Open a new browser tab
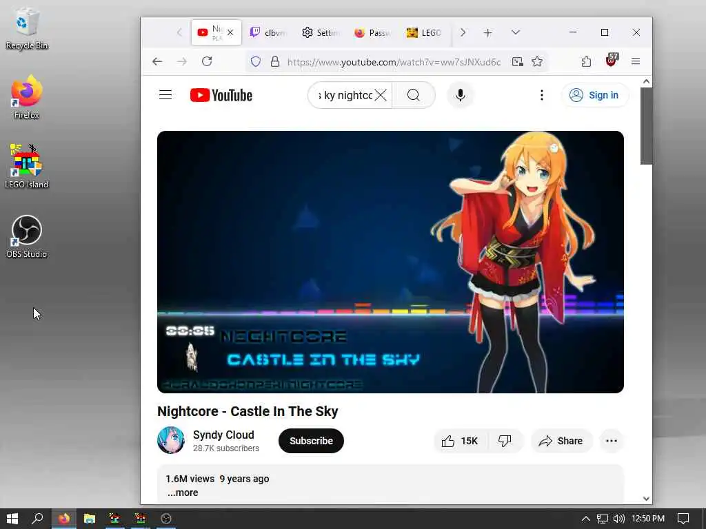Screen dimensions: 706x529 pos(487,32)
